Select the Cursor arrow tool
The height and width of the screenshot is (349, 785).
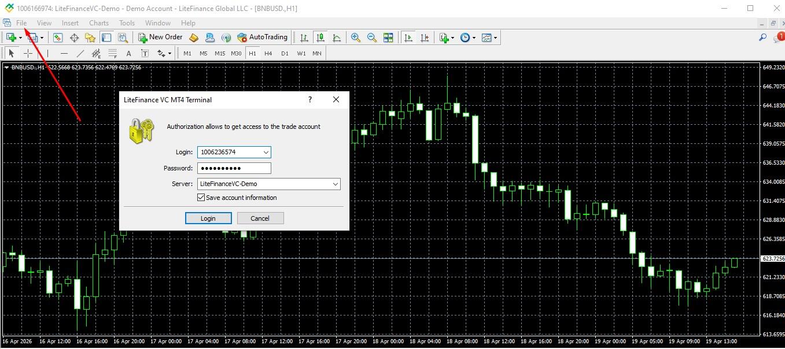click(12, 53)
